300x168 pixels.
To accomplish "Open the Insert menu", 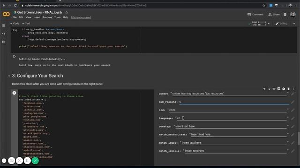I will [37, 17].
